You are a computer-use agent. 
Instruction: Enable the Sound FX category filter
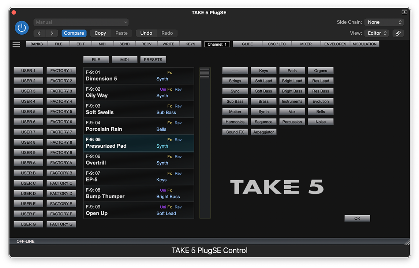click(x=235, y=132)
